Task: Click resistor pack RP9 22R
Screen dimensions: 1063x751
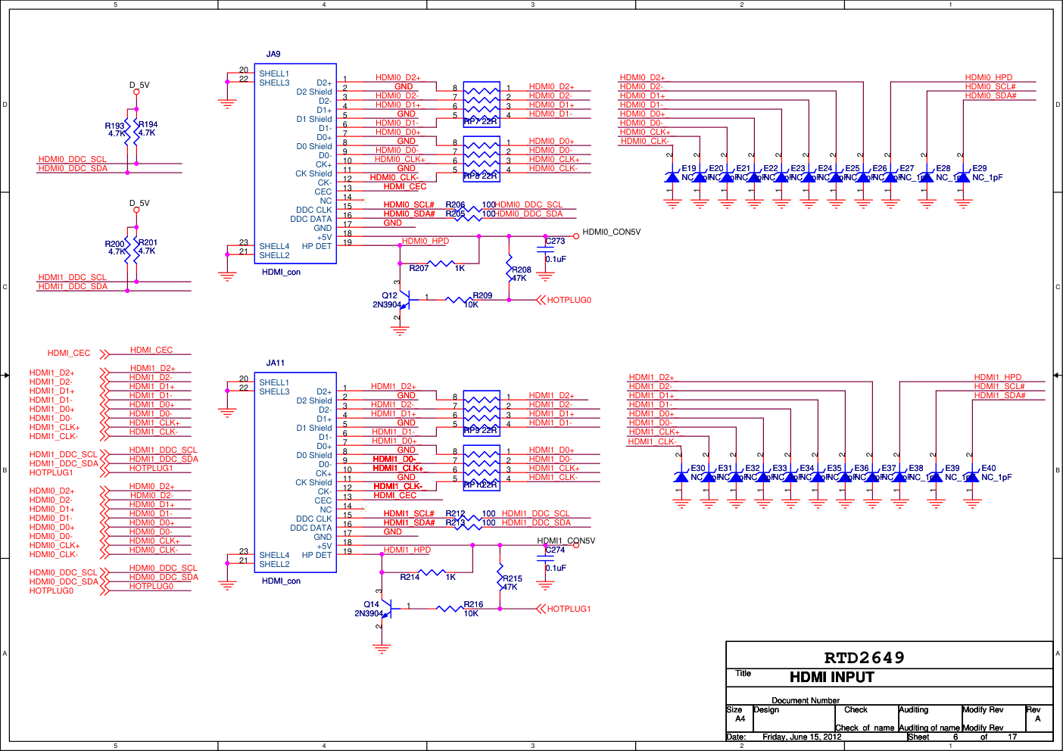Action: [482, 413]
